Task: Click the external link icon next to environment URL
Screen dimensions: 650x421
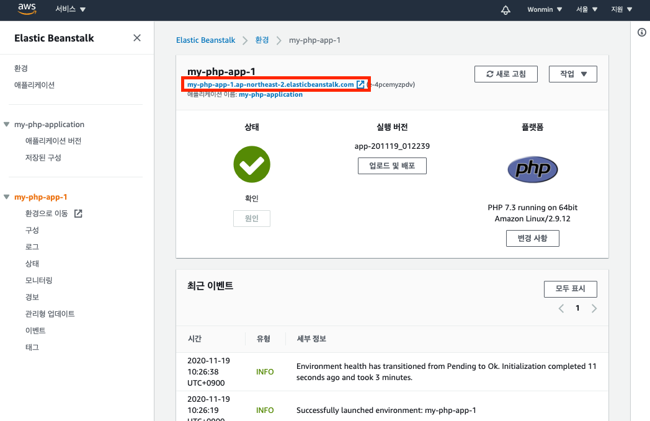Action: 360,84
